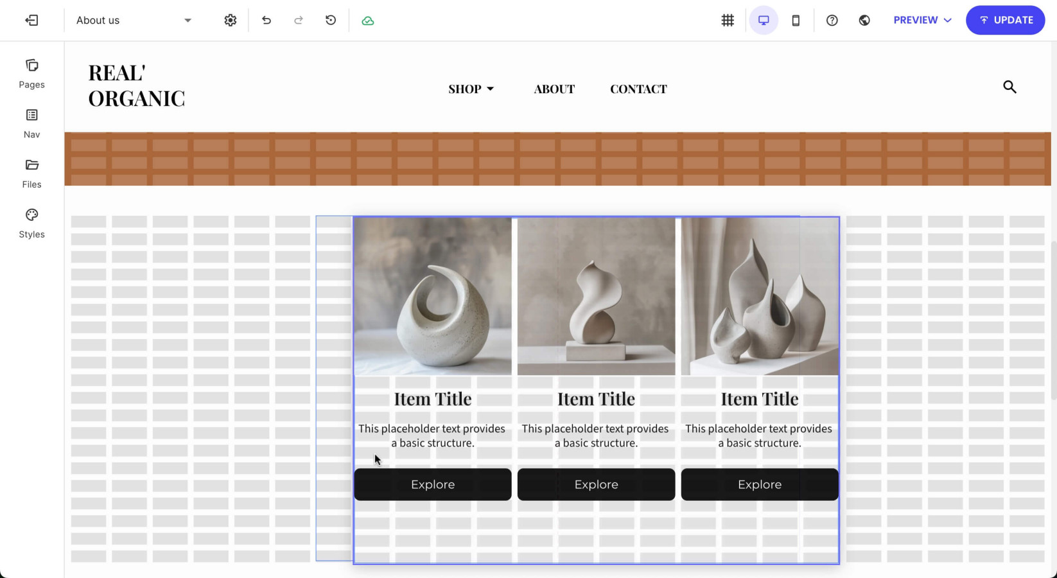Screen dimensions: 1057x578
Task: Switch to desktop view
Action: [x=764, y=21]
